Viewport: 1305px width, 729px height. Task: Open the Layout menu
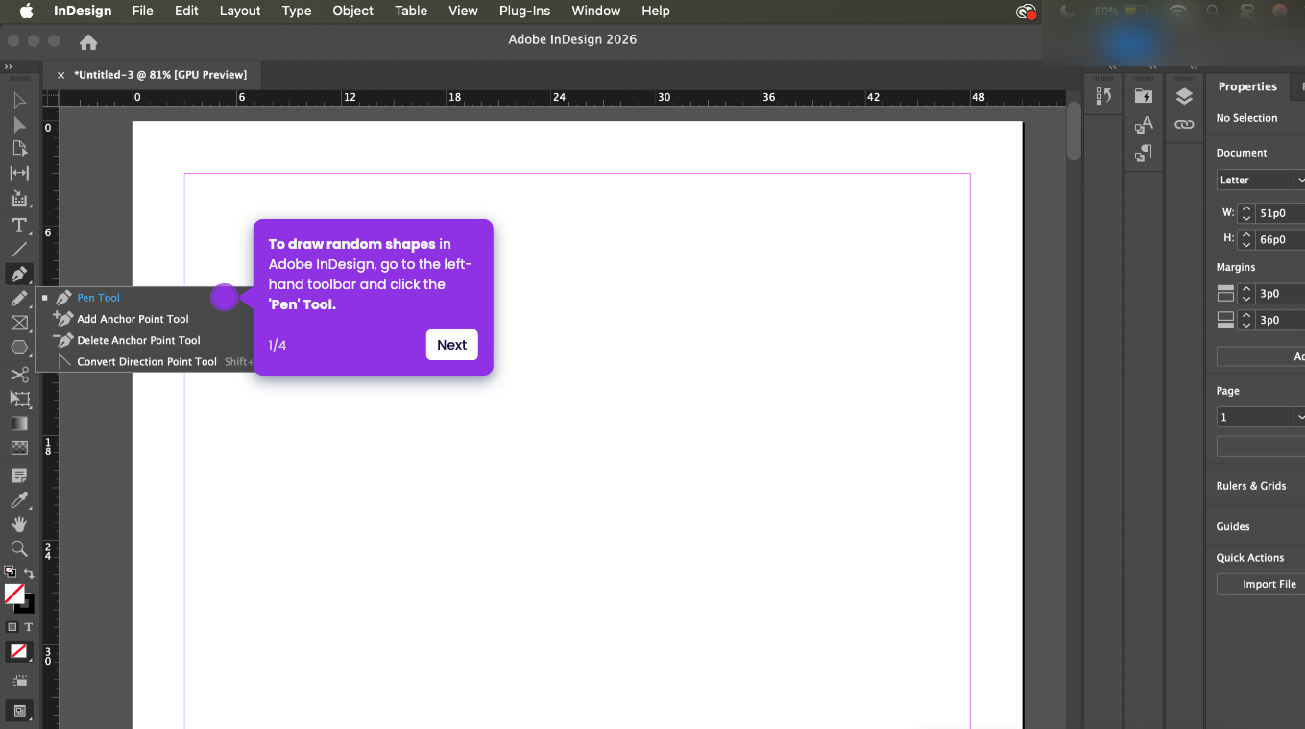coord(240,11)
